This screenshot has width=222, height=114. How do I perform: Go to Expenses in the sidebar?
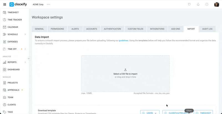[x=12, y=42]
